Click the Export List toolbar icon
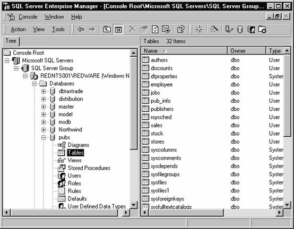The image size is (294, 229). (166, 29)
